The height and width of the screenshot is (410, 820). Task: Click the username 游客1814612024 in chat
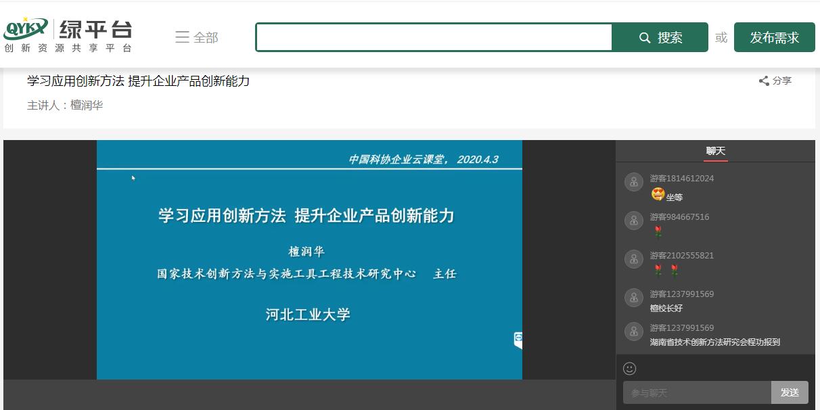tap(681, 179)
